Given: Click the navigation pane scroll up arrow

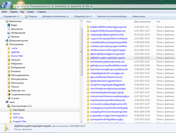Looking at the screenshot, I should click(x=81, y=21).
